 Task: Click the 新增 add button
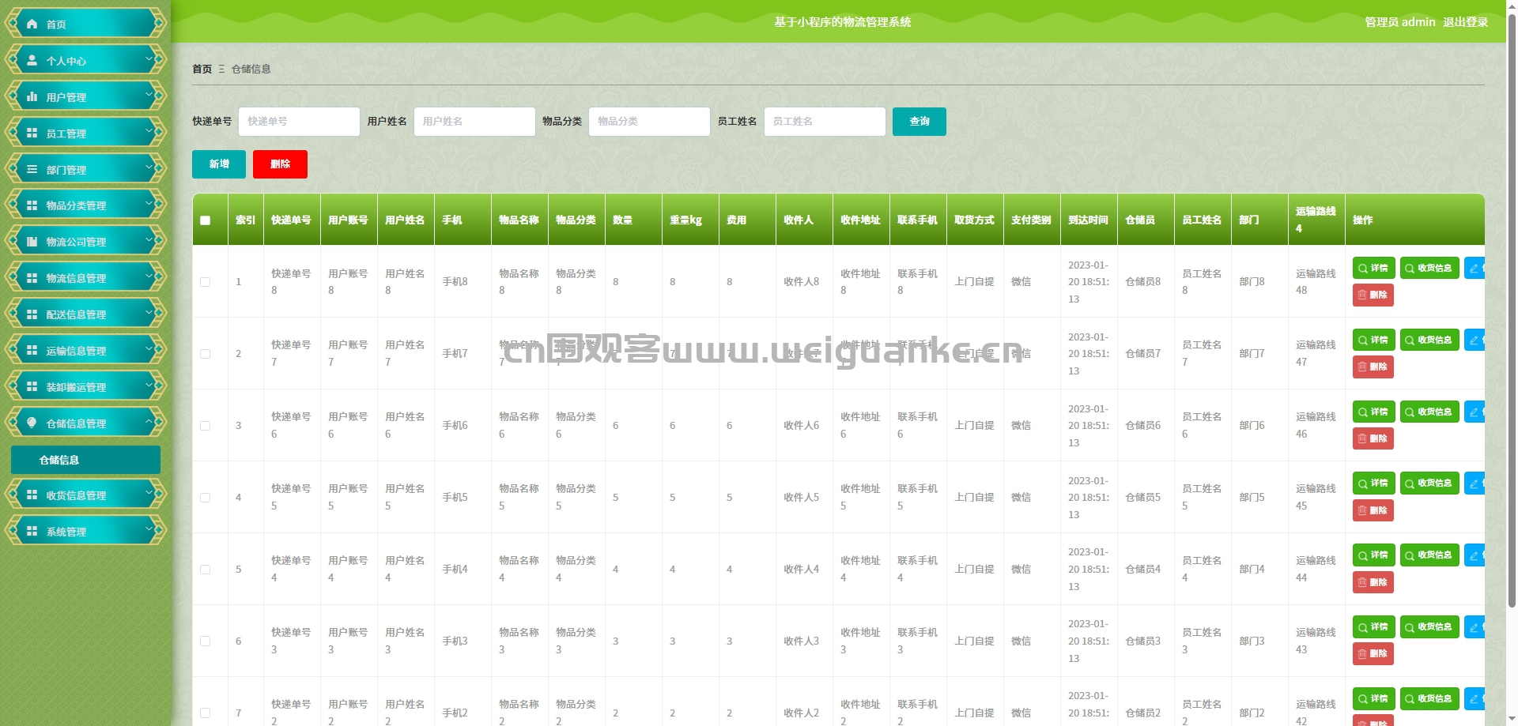tap(219, 164)
